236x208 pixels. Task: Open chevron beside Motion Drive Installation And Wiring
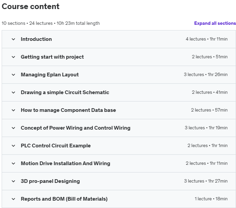[13, 163]
